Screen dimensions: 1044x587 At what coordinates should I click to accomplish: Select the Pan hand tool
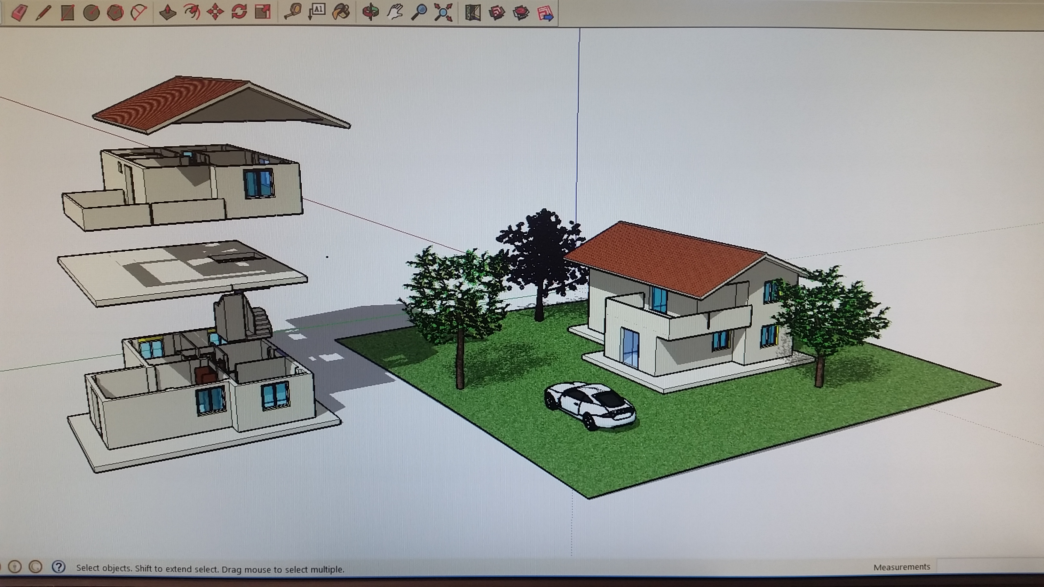(x=395, y=12)
